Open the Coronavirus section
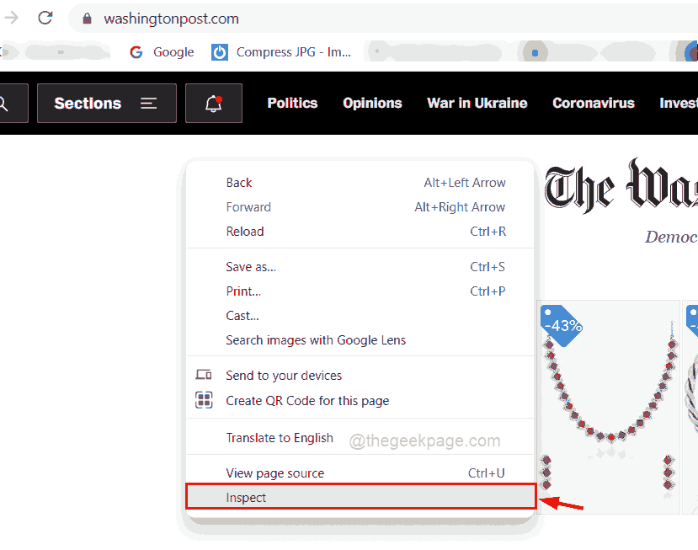Screen dimensions: 698x550 click(x=593, y=103)
